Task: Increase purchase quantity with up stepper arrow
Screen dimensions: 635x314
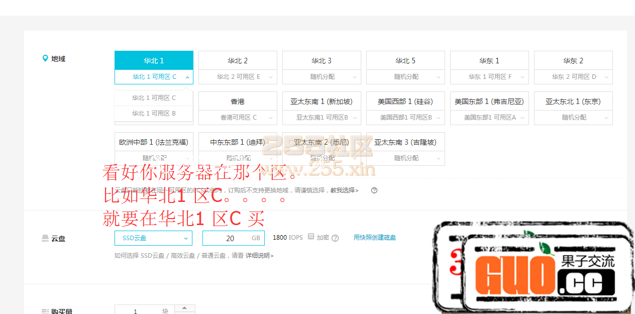Action: coord(184,308)
